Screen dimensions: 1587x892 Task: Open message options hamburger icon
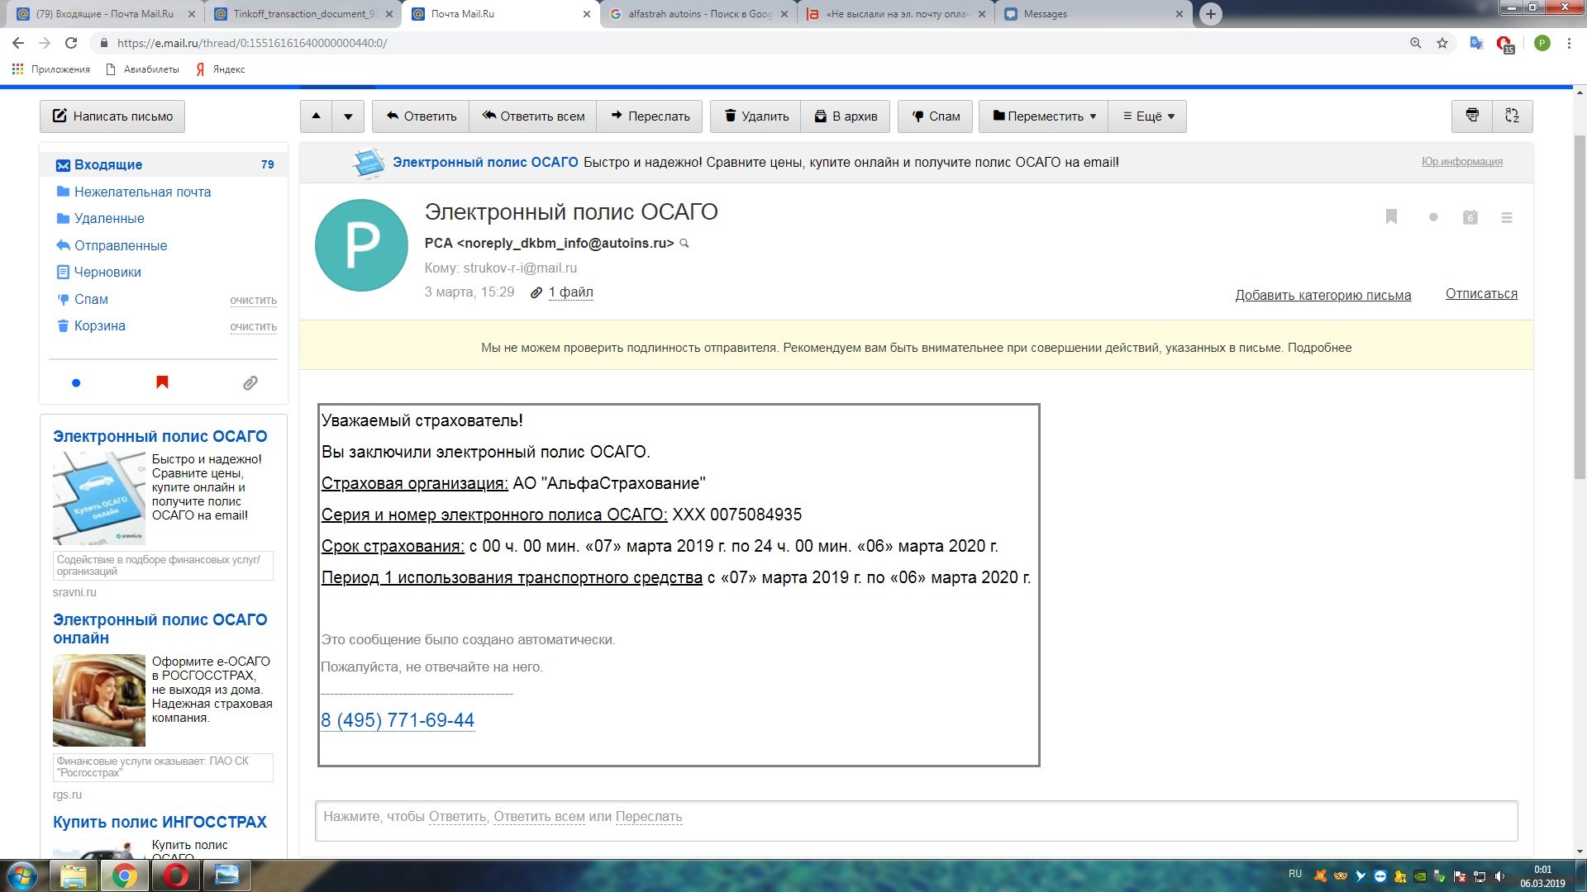[x=1507, y=217]
